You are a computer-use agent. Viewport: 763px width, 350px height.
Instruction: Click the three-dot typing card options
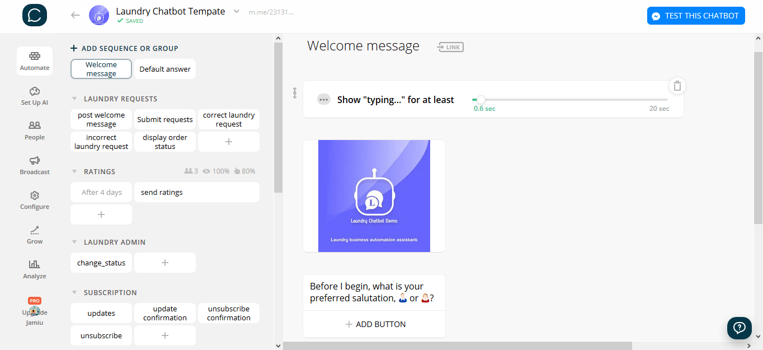[324, 100]
